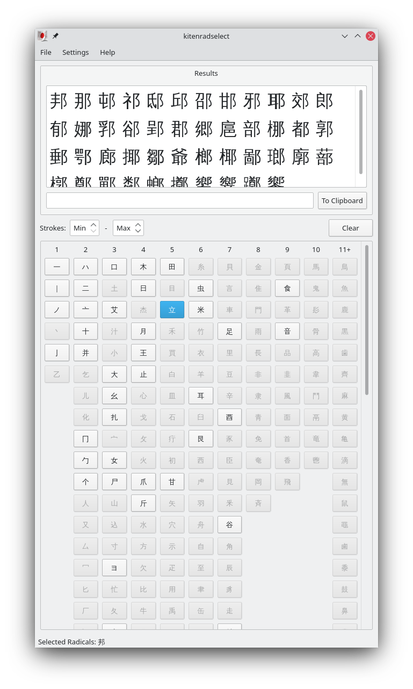The width and height of the screenshot is (413, 689).
Task: Toggle the ノ radical button
Action: 57,310
